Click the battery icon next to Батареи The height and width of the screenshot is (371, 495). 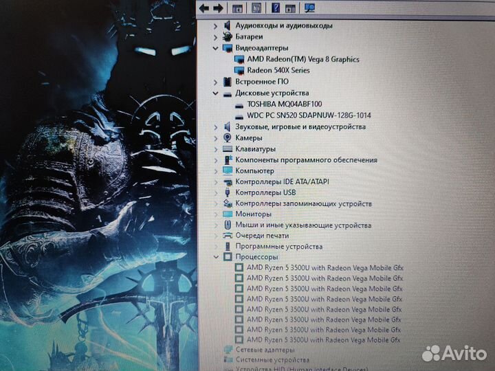(228, 36)
